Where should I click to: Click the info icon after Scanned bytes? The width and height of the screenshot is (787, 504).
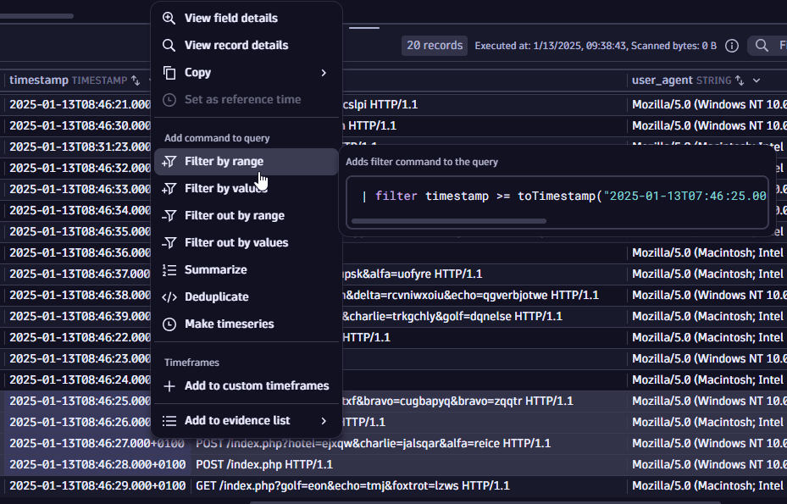coord(732,46)
